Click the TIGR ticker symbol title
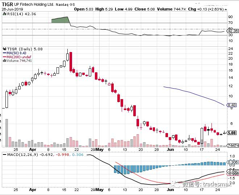 click(x=8, y=4)
